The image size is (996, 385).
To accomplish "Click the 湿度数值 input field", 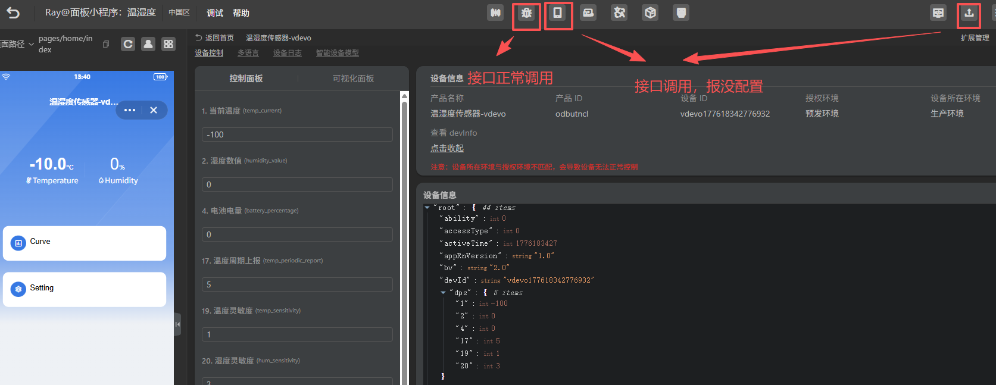I will pos(297,184).
